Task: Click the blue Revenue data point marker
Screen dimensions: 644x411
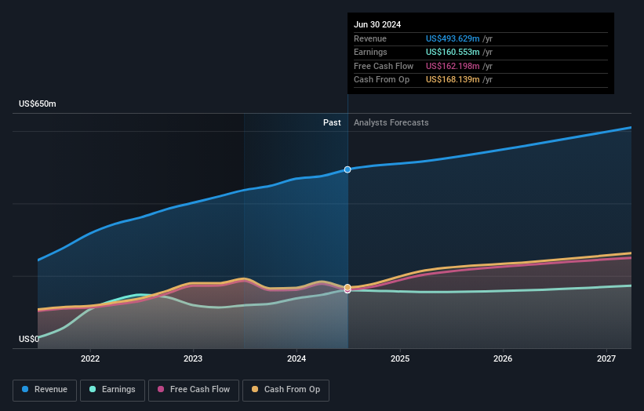Action: (x=347, y=169)
